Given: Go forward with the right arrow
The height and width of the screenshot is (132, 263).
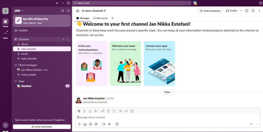Looking at the screenshot, I should 63,3.
